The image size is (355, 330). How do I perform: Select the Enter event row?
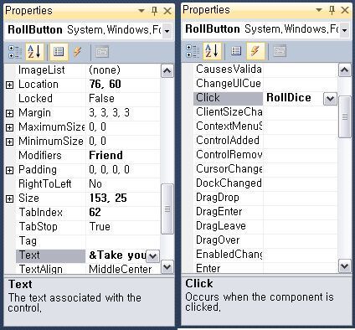265,268
